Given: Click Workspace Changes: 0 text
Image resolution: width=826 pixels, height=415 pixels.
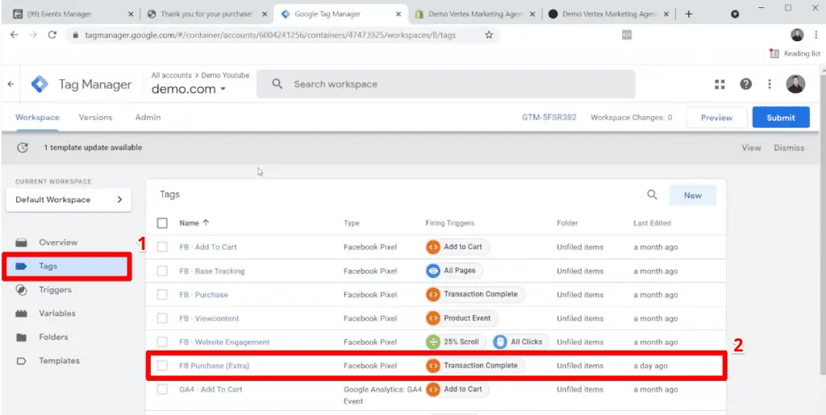Looking at the screenshot, I should [x=631, y=118].
